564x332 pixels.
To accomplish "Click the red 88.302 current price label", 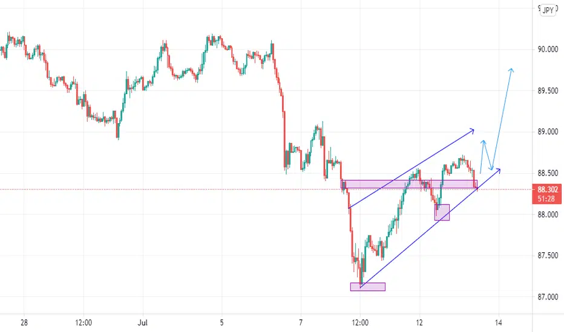I will tap(548, 189).
